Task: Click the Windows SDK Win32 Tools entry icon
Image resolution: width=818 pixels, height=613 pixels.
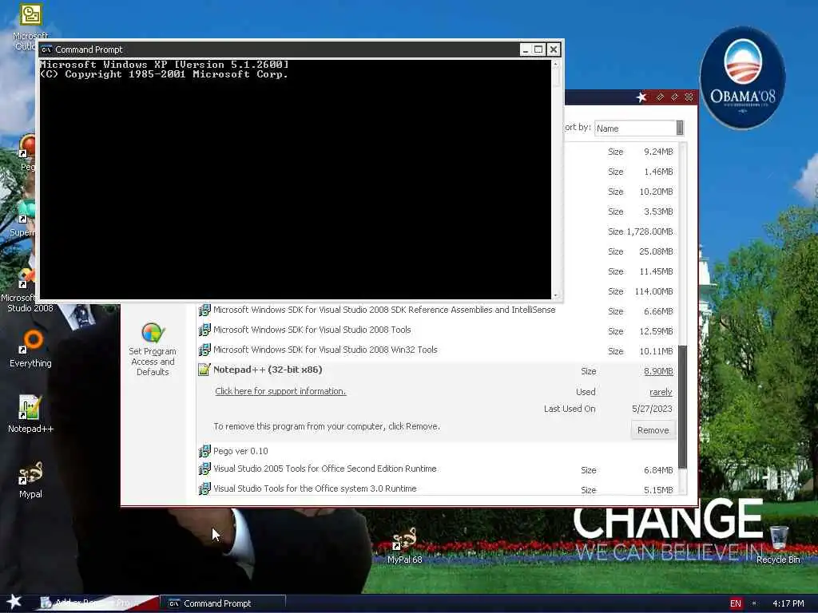Action: click(x=204, y=350)
